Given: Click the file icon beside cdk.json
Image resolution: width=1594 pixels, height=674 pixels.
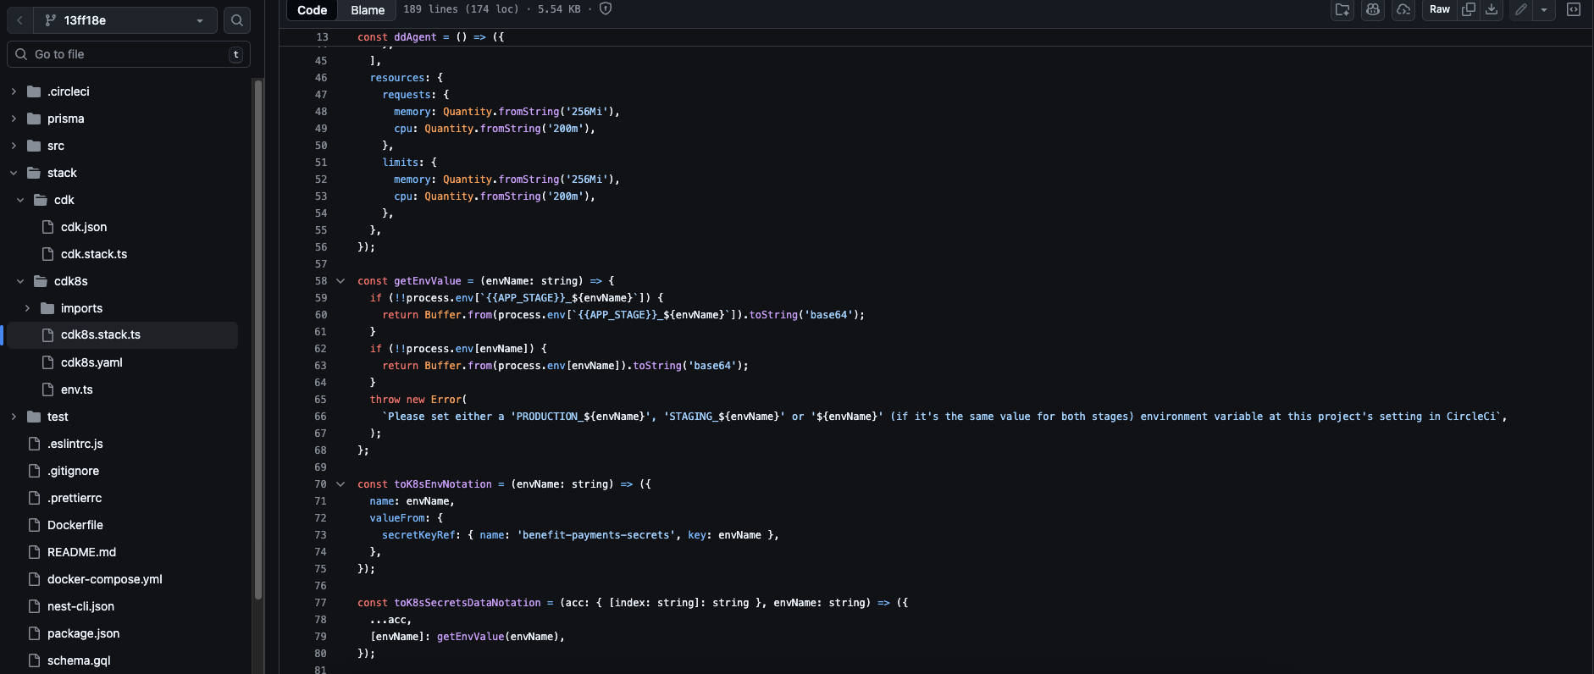Looking at the screenshot, I should click(47, 227).
